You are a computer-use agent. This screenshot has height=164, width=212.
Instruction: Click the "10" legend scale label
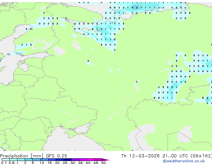[42, 163]
